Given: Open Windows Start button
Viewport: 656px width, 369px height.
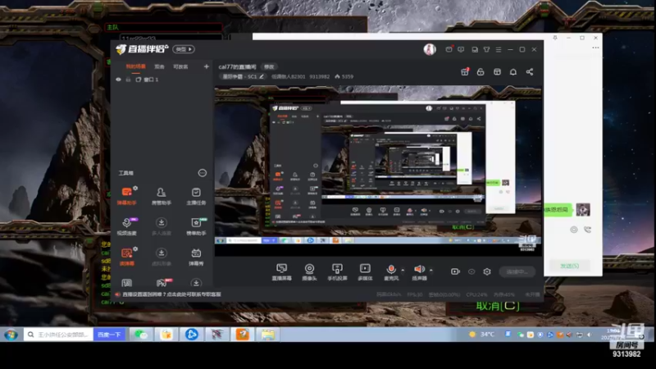Looking at the screenshot, I should pyautogui.click(x=11, y=335).
